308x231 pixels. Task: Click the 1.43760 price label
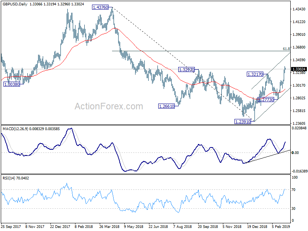[100, 7]
